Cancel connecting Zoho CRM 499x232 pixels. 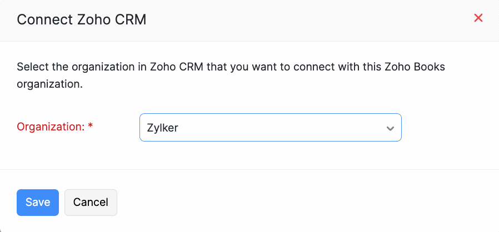pos(91,202)
